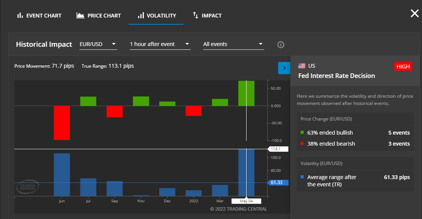The width and height of the screenshot is (422, 219).
Task: Click the May 04 date marker label
Action: click(246, 201)
